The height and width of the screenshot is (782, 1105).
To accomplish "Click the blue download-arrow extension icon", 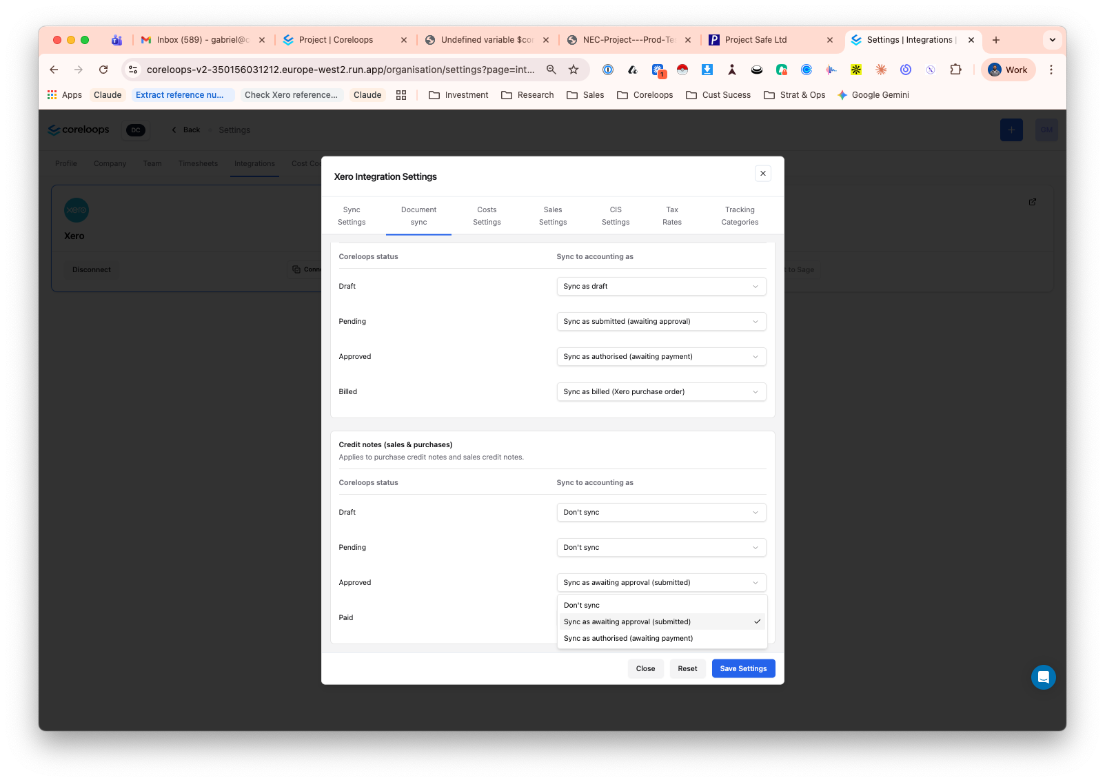I will (707, 70).
